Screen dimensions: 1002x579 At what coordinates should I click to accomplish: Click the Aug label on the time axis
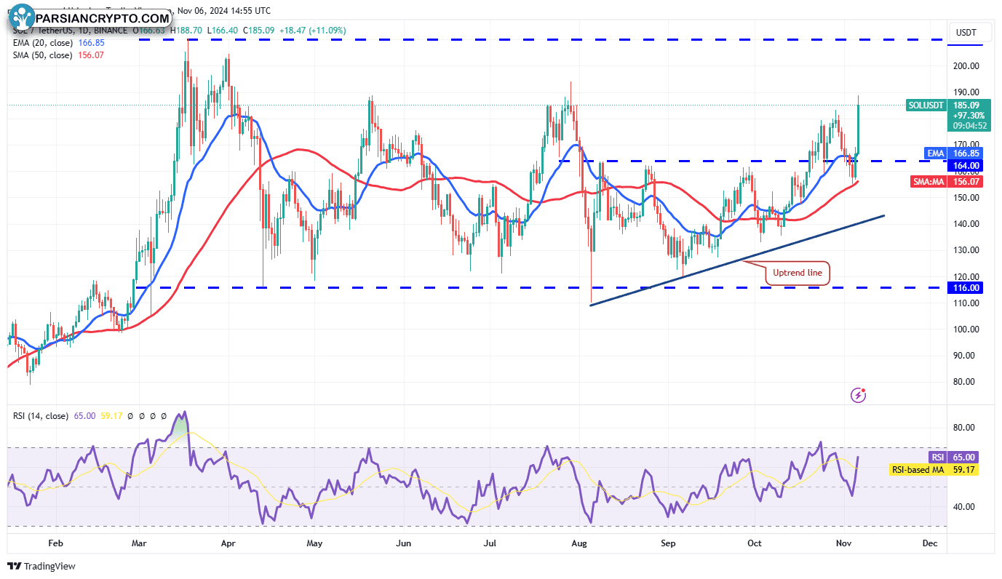point(579,543)
